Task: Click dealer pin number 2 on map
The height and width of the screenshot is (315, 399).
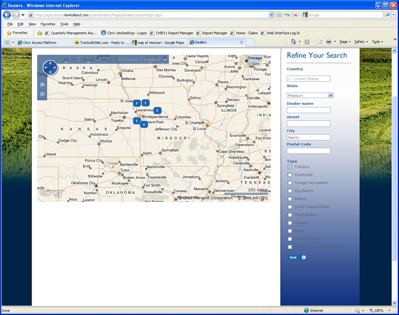Action: click(145, 103)
